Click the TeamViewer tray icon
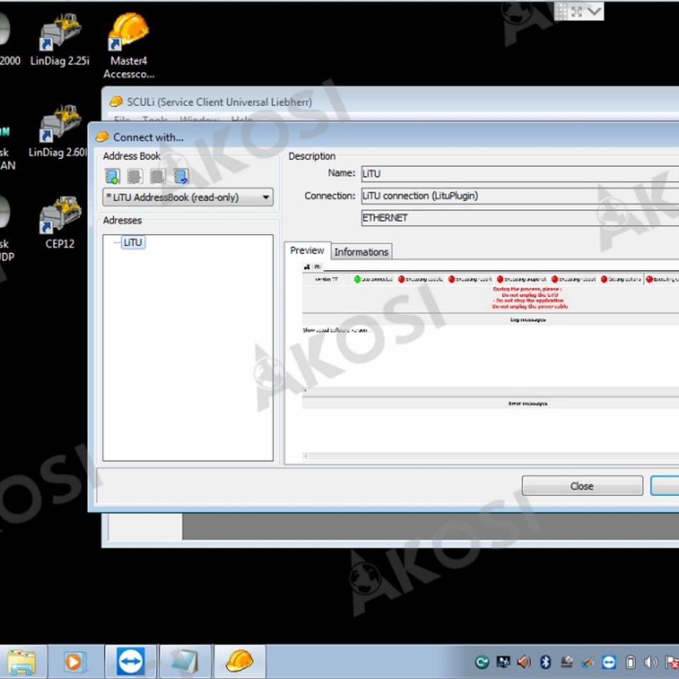This screenshot has width=679, height=679. coord(609,662)
